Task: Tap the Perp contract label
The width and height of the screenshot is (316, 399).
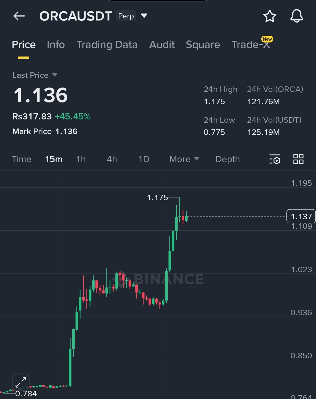Action: pos(126,16)
